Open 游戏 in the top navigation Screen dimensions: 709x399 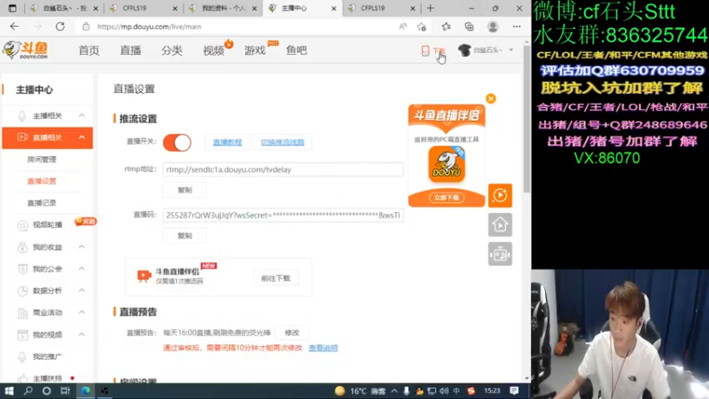click(255, 51)
